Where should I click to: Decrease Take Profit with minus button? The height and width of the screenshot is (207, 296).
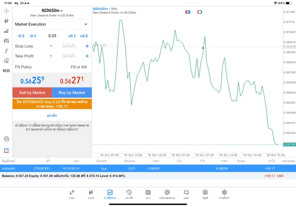click(51, 56)
